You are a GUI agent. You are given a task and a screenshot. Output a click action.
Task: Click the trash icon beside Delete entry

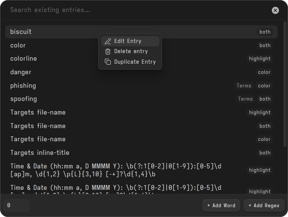[108, 52]
